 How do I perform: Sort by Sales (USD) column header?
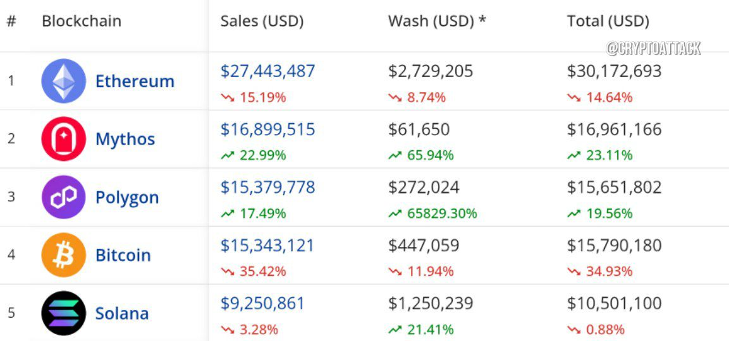click(x=262, y=21)
